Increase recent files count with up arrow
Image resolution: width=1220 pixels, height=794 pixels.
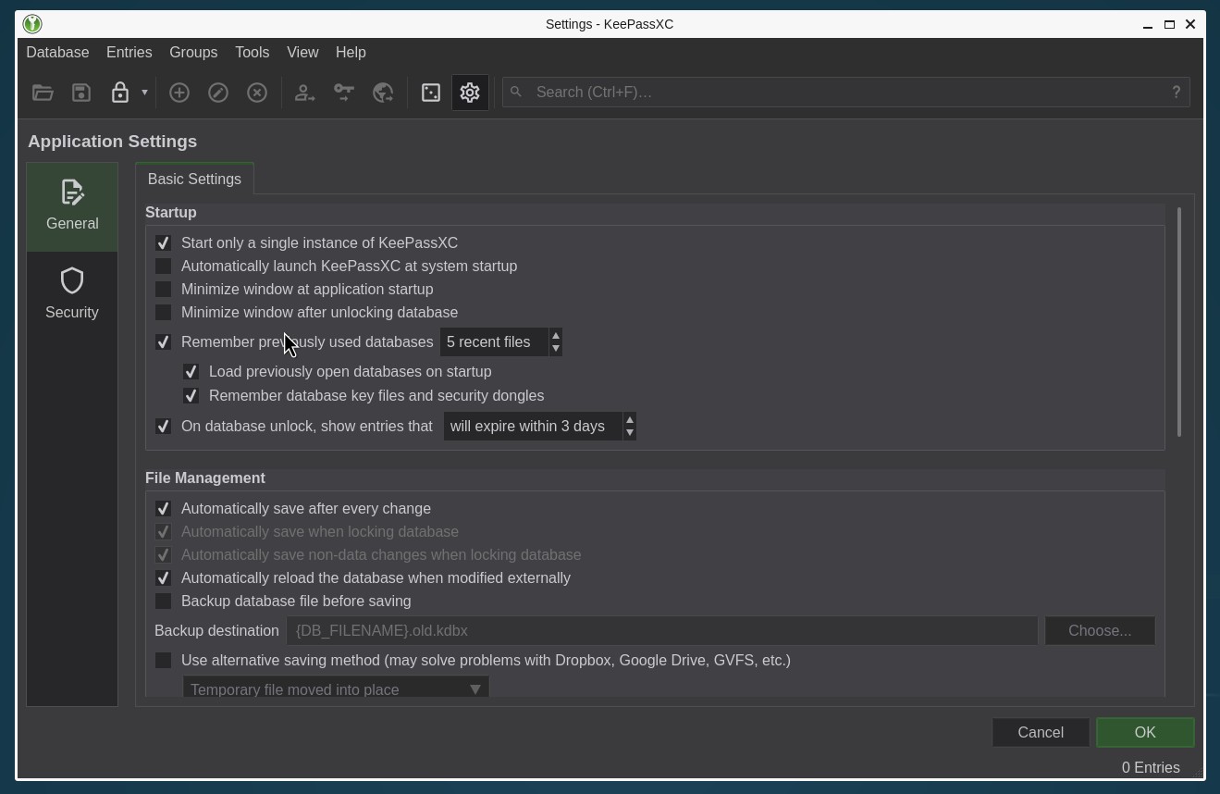(x=555, y=335)
